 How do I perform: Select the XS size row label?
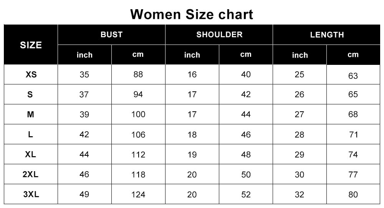[x=31, y=74]
